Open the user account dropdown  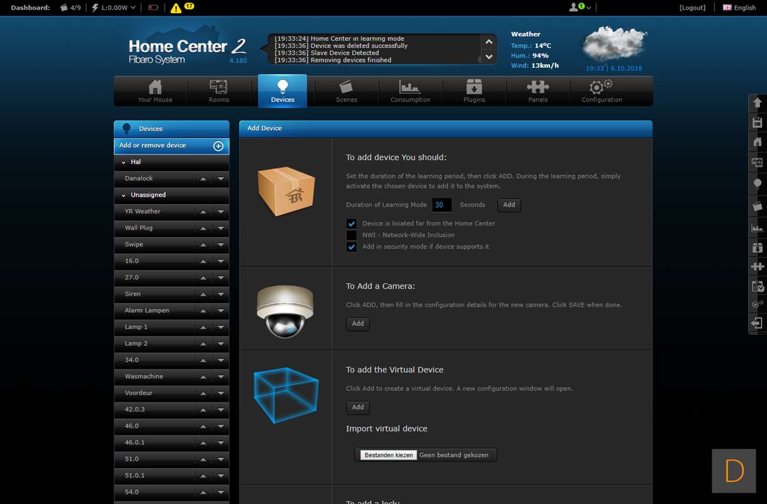tap(579, 8)
